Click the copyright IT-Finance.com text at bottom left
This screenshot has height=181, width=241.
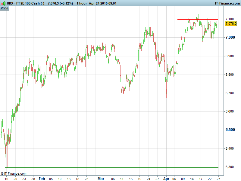[x=14, y=173]
